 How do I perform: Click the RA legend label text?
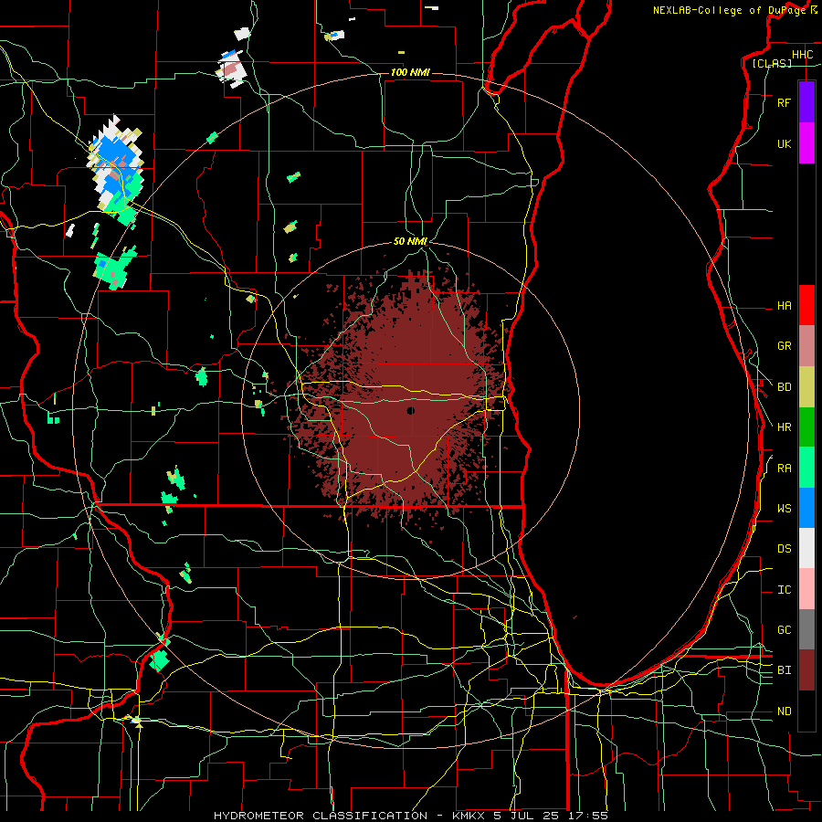[x=785, y=469]
